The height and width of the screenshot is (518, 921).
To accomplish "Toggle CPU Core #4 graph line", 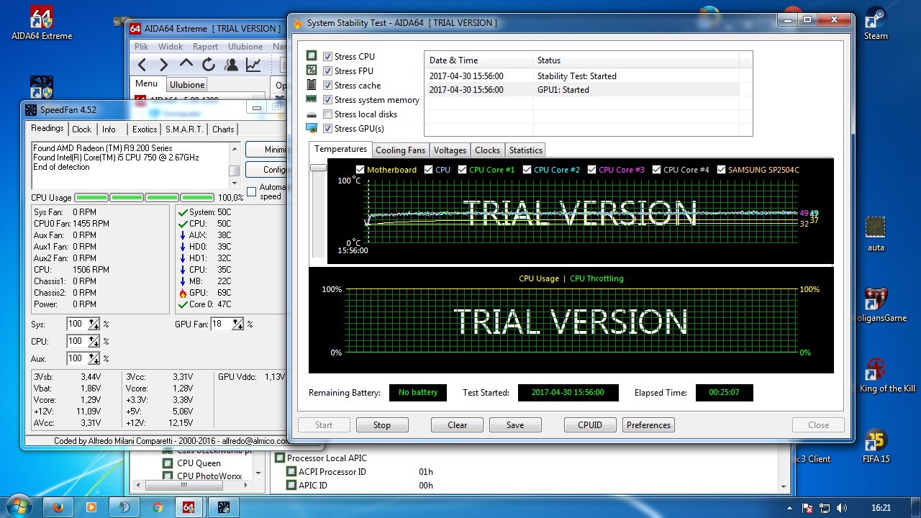I will pyautogui.click(x=656, y=170).
